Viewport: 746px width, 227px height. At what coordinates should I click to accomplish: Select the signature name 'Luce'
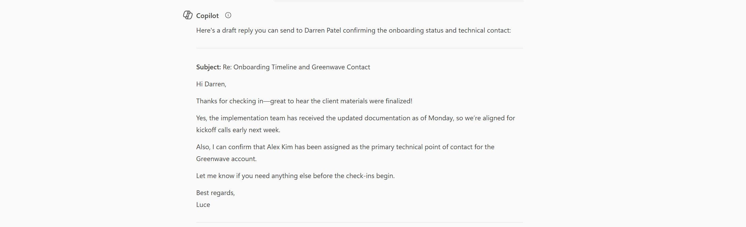203,205
